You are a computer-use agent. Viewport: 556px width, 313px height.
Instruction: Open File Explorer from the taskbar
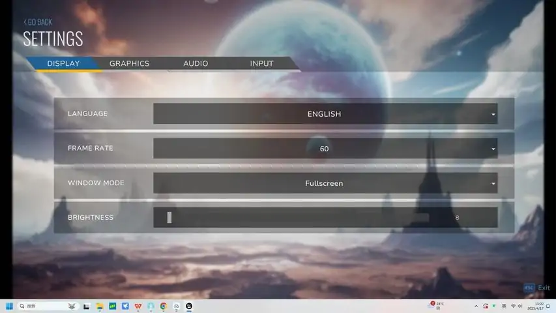click(x=100, y=306)
